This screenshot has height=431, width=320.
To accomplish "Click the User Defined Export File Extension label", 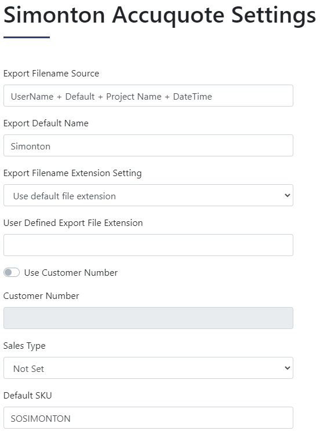I will 73,223.
